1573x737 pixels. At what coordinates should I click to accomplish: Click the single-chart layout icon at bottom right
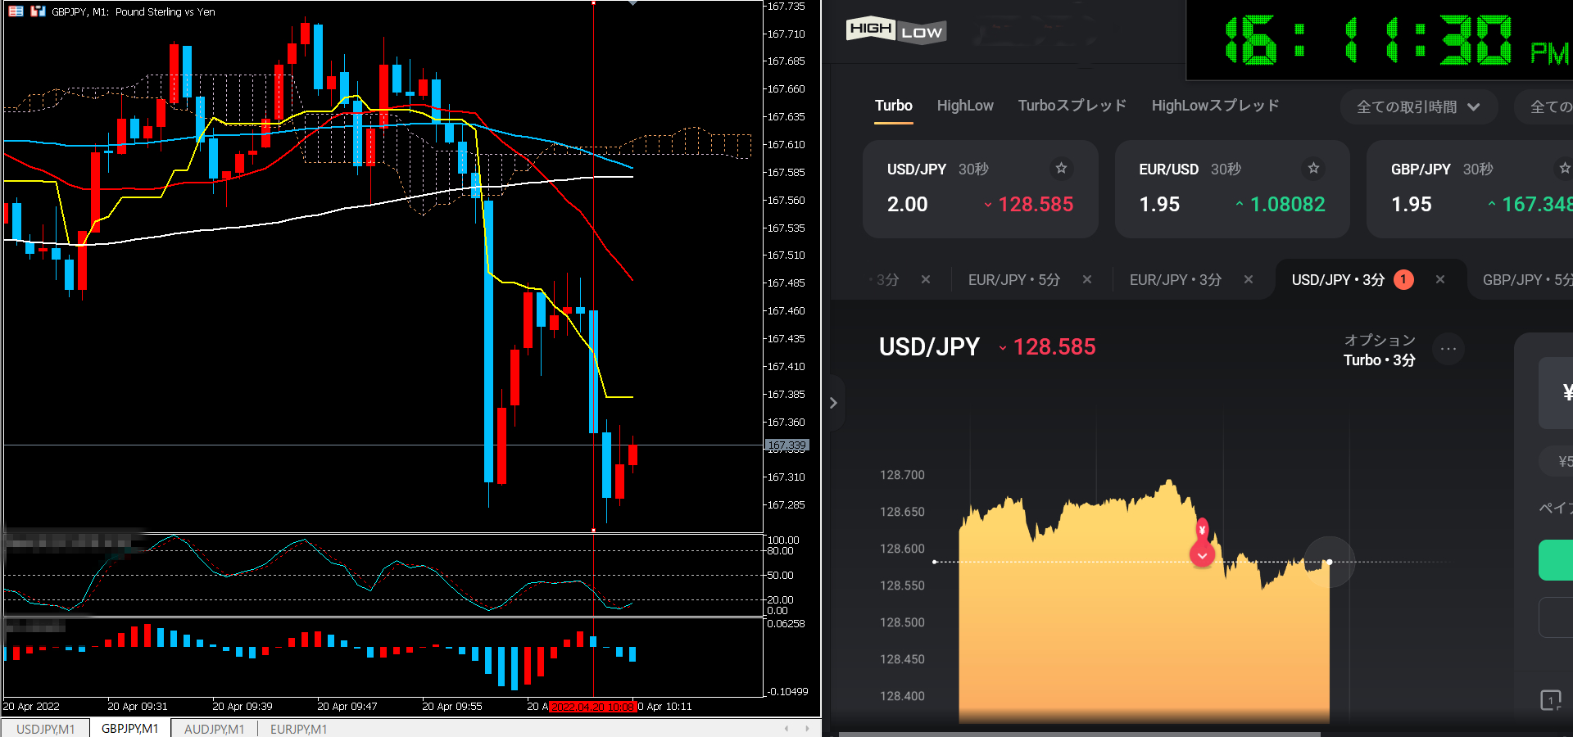(x=1550, y=700)
